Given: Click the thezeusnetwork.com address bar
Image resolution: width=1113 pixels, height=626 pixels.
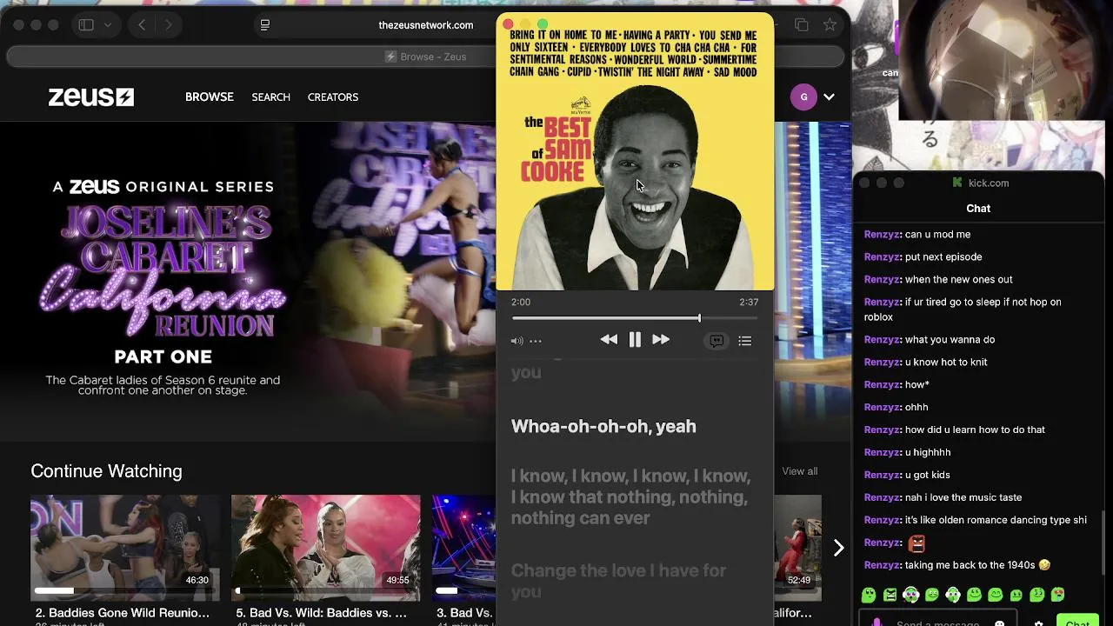Looking at the screenshot, I should [426, 25].
